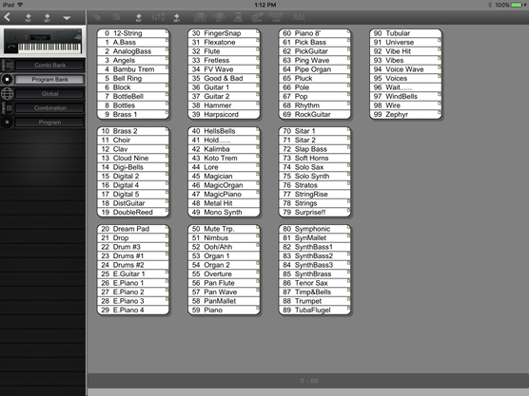The width and height of the screenshot is (529, 396).
Task: Select program 74 Solo Sax
Action: coord(315,167)
